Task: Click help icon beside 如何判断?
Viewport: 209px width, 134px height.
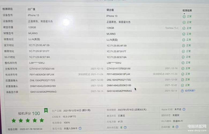Action: 182,91
